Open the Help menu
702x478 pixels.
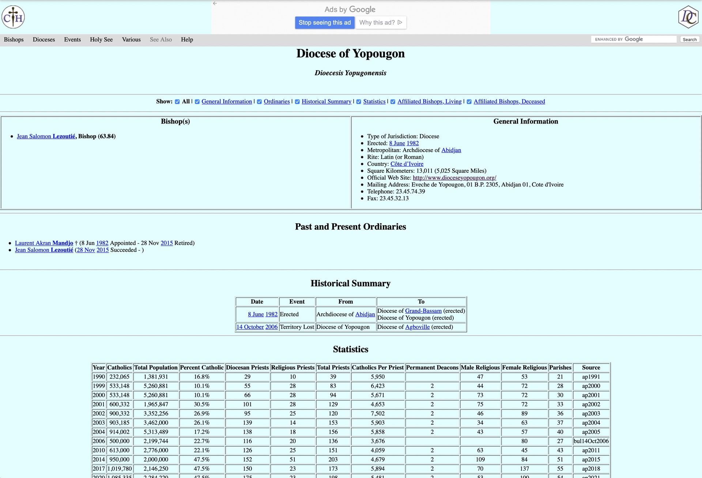[187, 39]
